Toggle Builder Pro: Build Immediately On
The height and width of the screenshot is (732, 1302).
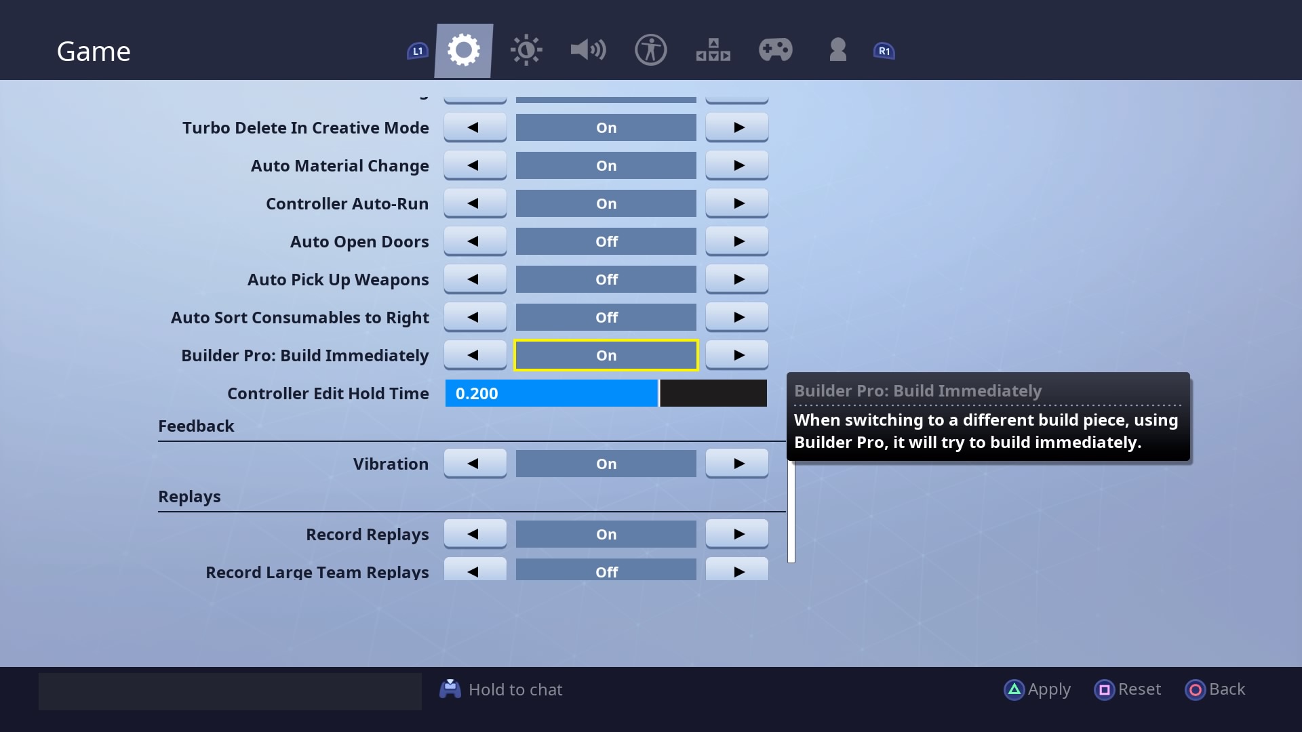606,356
